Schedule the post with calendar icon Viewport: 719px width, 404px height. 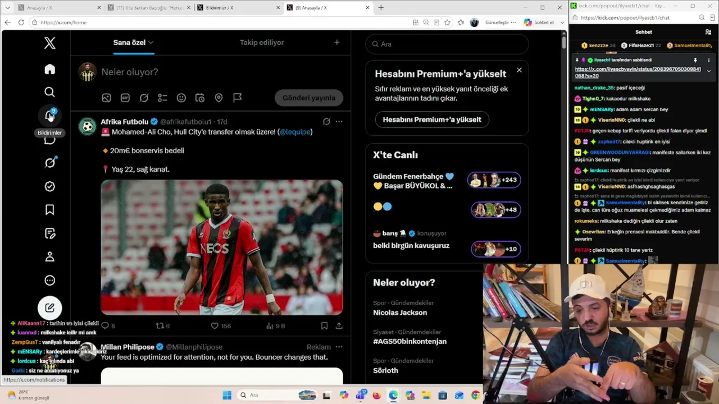point(199,98)
